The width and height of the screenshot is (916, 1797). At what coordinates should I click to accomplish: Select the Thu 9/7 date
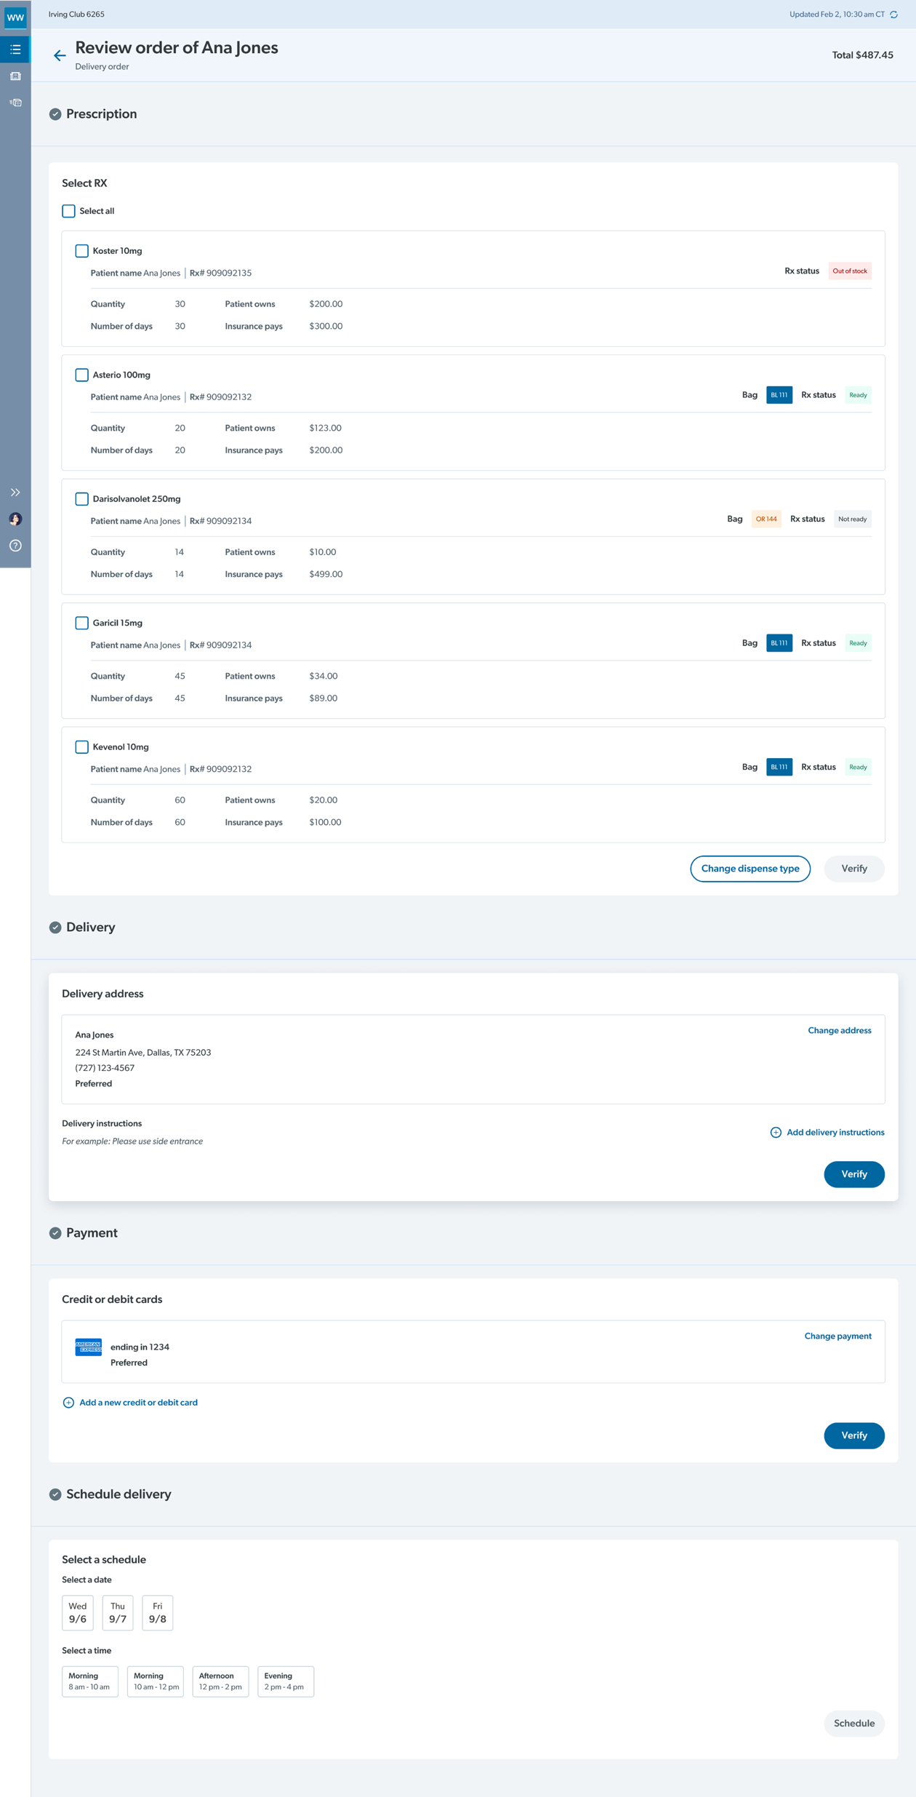point(118,1613)
